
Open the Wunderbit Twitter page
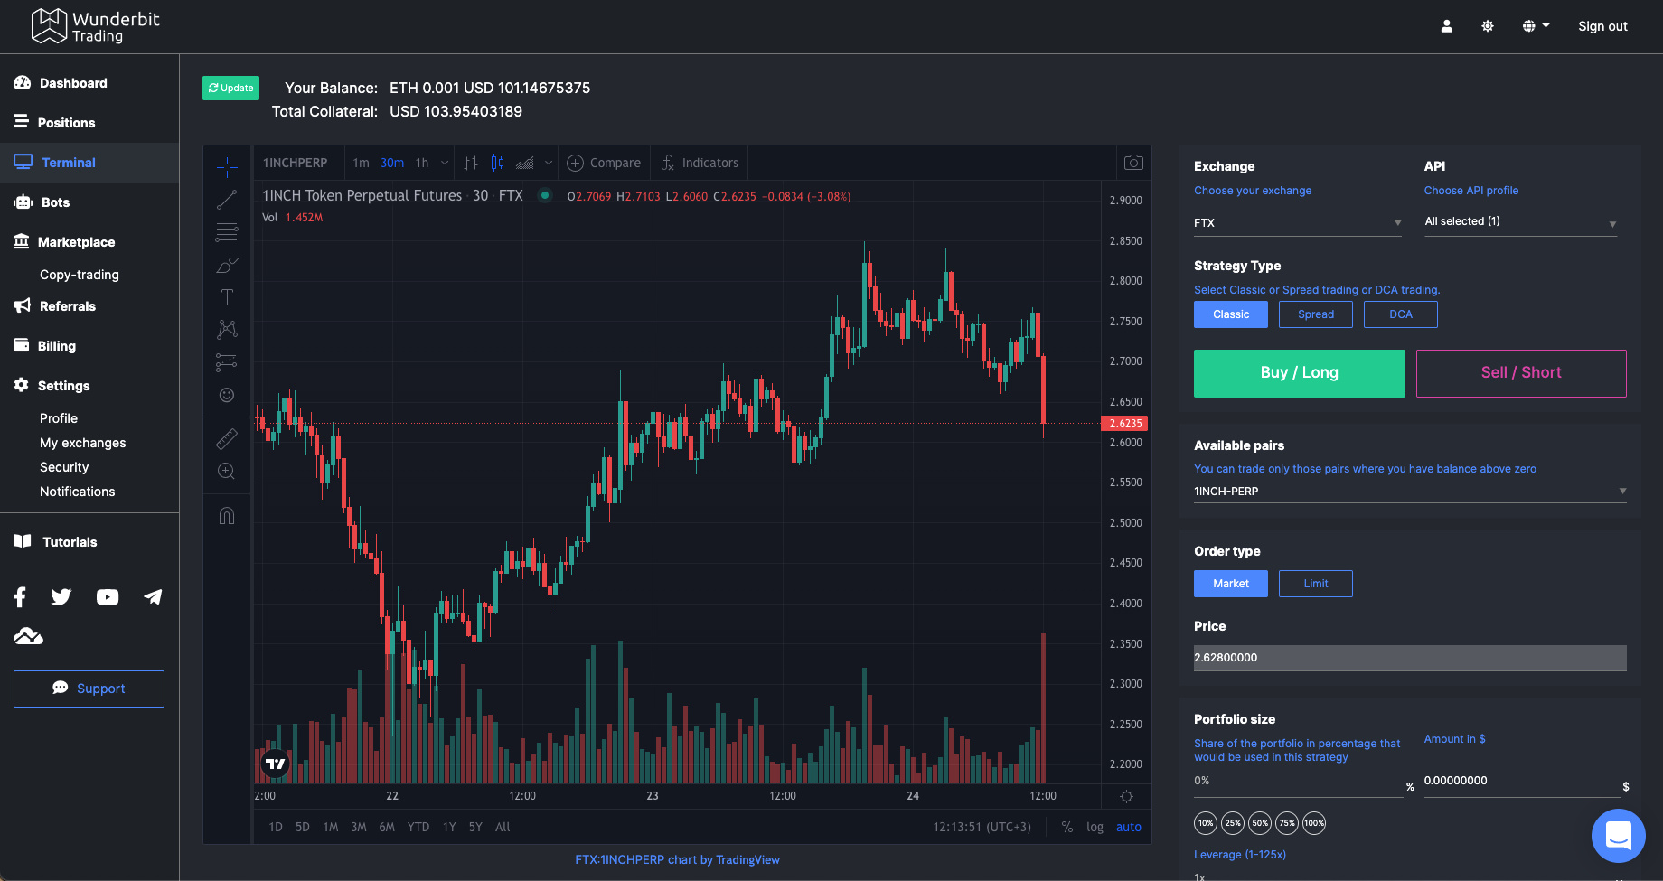(x=61, y=596)
